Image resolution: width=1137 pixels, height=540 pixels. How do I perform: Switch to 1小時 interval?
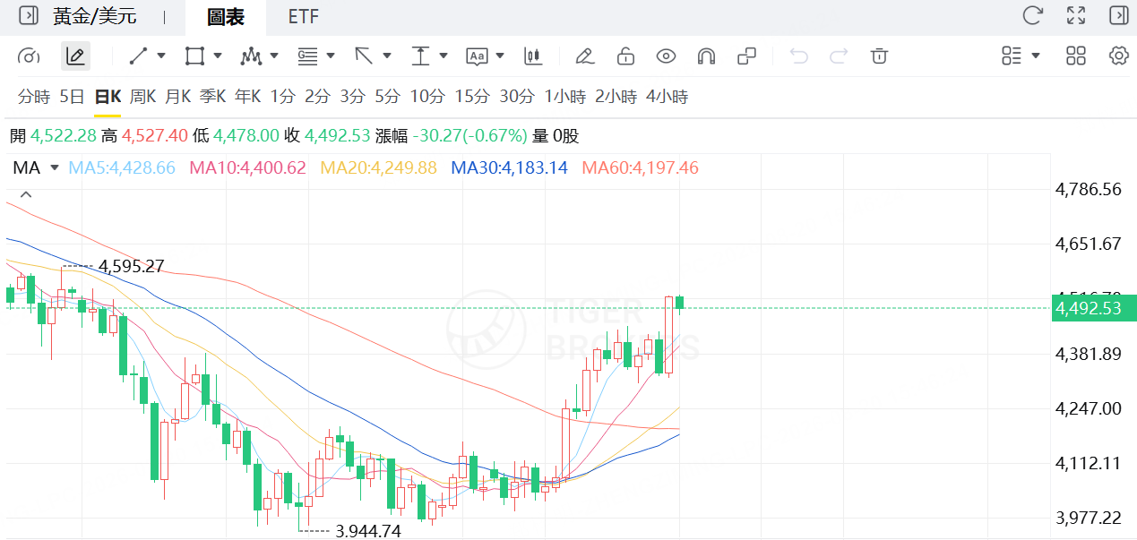pyautogui.click(x=565, y=97)
